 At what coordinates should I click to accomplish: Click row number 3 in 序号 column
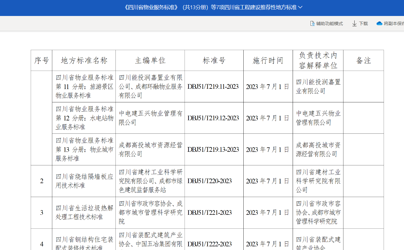[x=42, y=213]
